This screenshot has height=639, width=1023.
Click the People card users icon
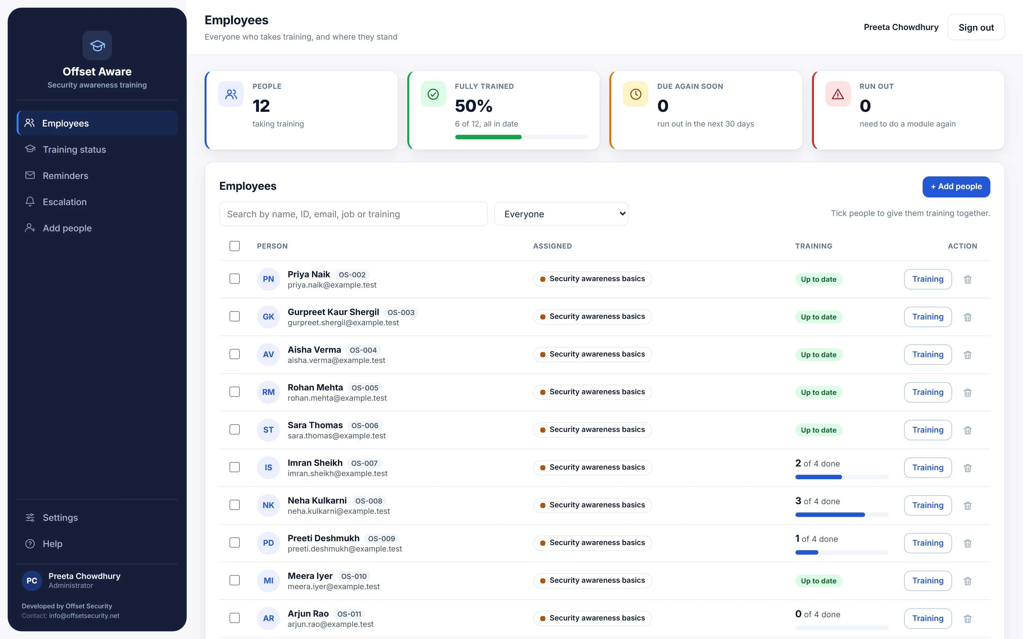click(x=231, y=94)
